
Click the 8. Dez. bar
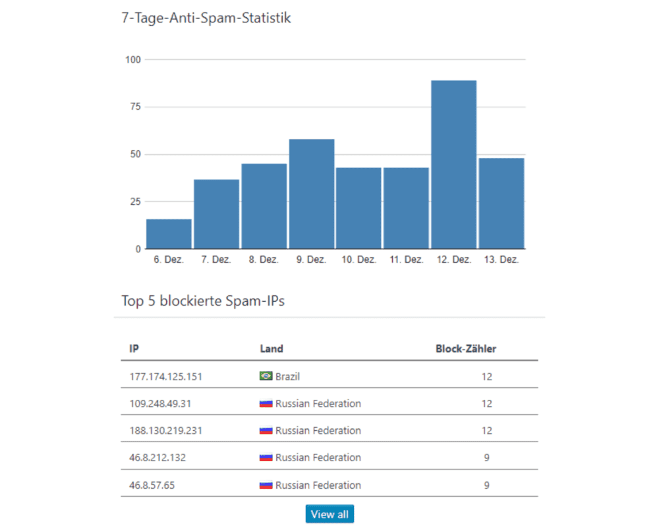point(264,206)
